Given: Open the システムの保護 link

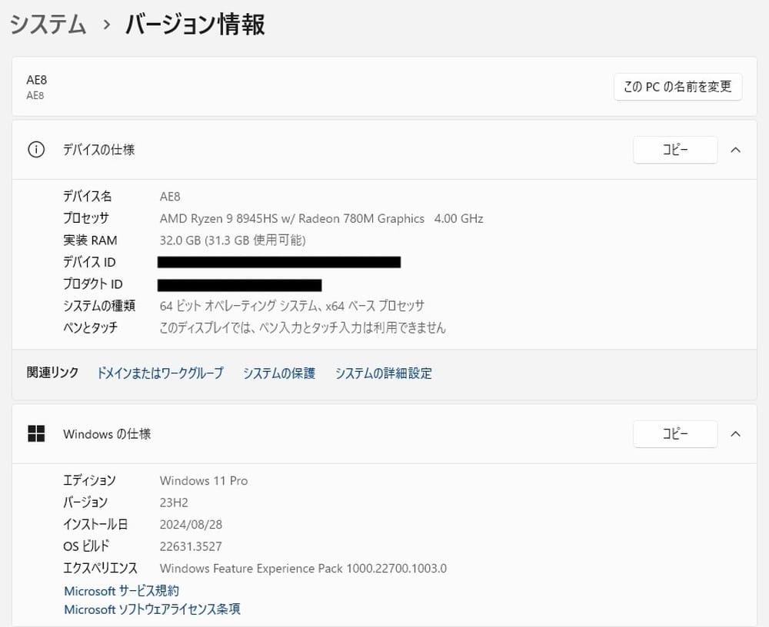Looking at the screenshot, I should tap(279, 373).
